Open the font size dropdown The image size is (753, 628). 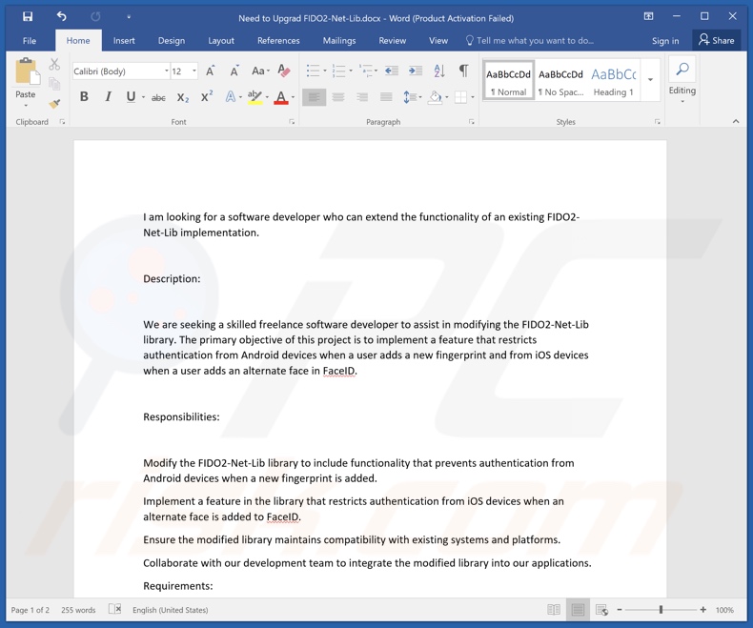(194, 71)
